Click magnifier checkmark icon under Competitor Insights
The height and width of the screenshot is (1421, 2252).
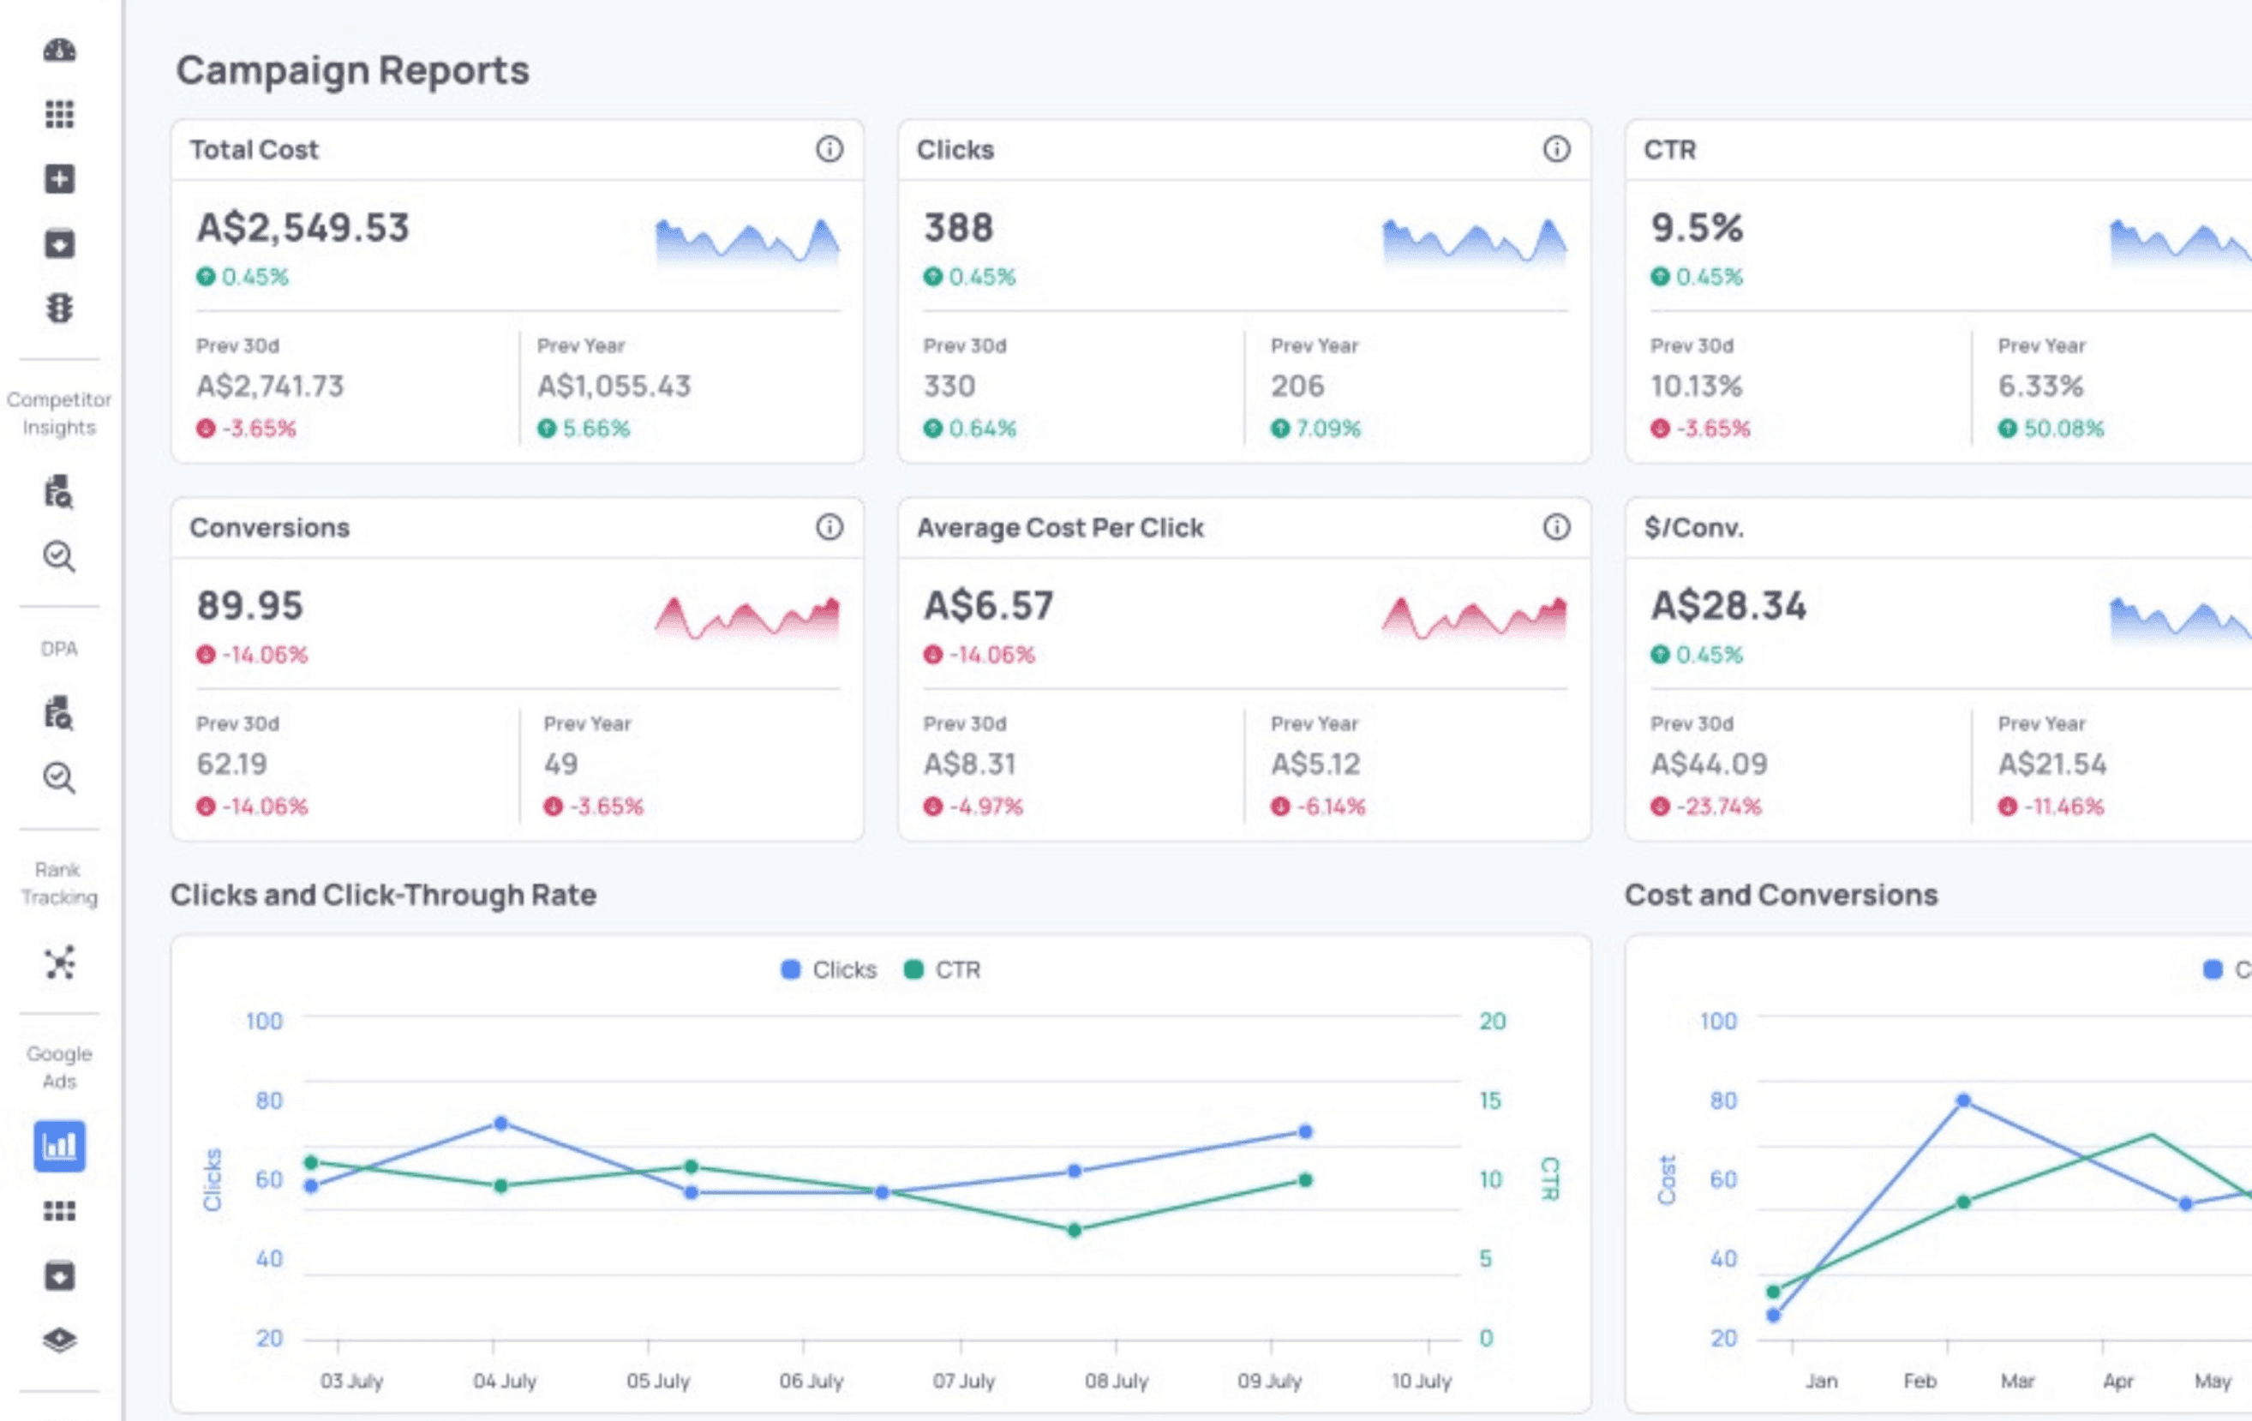click(x=59, y=556)
